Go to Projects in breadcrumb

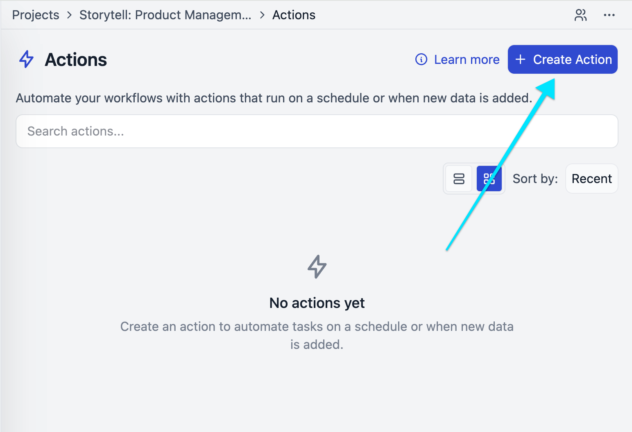point(36,15)
